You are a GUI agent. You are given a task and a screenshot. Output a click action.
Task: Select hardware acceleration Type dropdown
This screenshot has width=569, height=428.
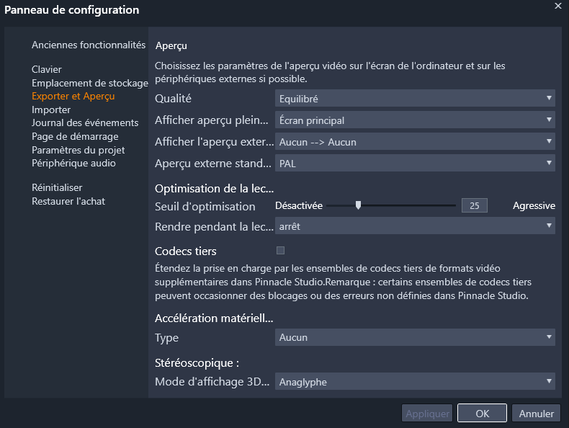415,337
